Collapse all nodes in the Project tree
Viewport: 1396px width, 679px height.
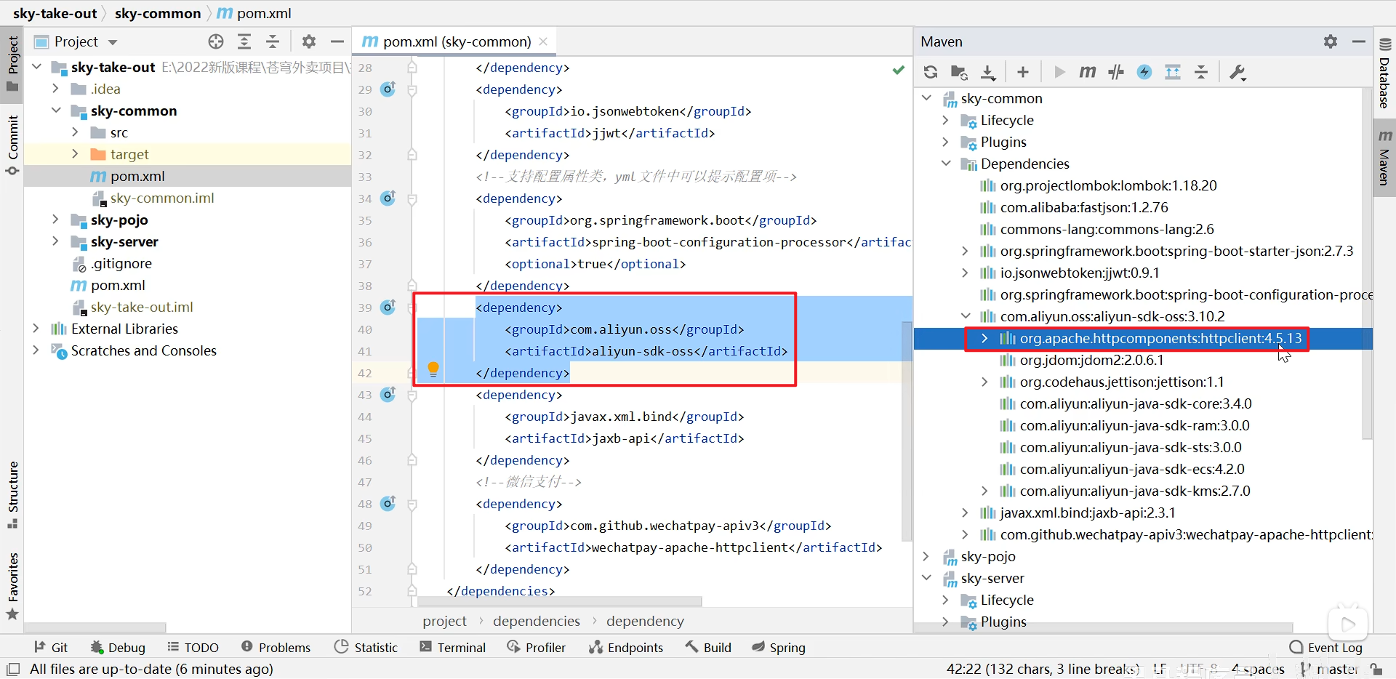click(x=273, y=41)
